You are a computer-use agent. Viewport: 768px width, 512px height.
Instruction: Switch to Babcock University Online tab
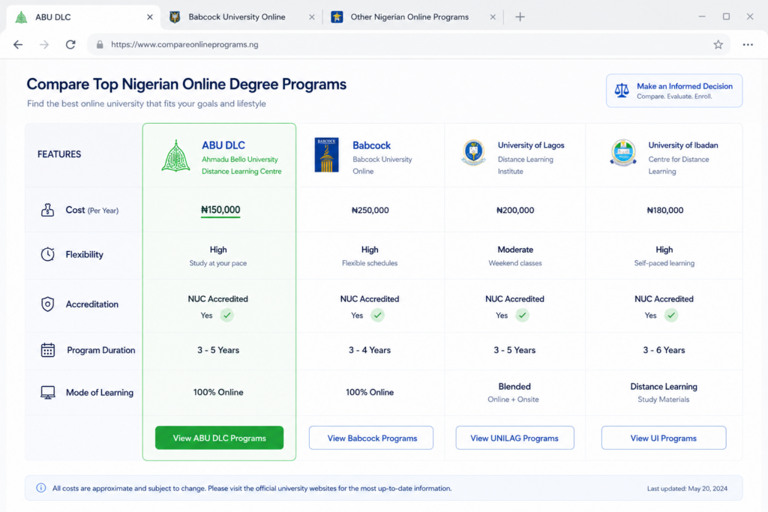242,17
